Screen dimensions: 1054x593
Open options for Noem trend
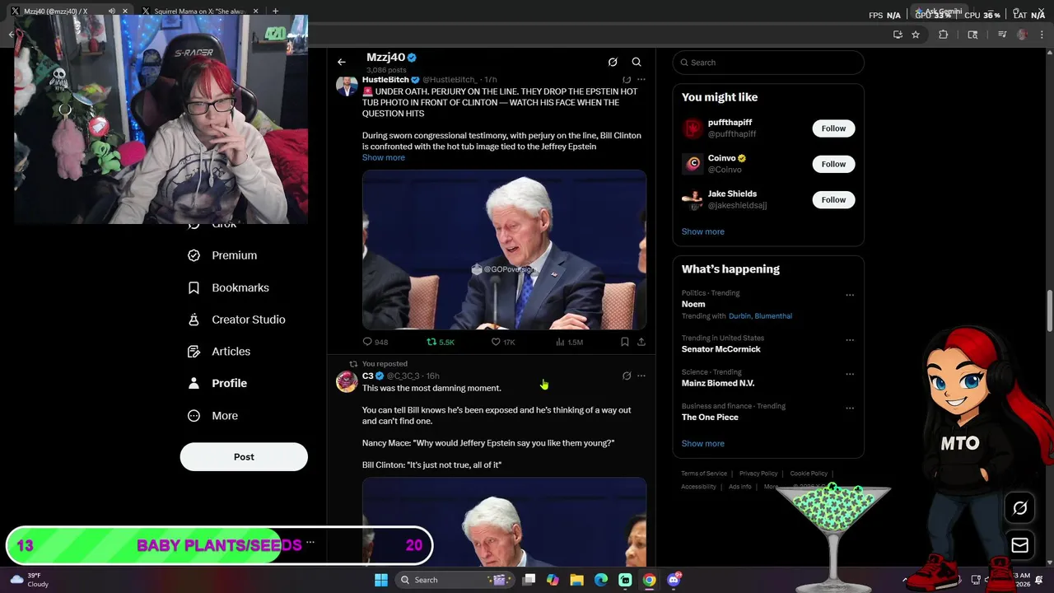coord(850,295)
